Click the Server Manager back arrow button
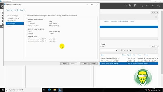163x92 pixels. pyautogui.click(x=2, y=6)
